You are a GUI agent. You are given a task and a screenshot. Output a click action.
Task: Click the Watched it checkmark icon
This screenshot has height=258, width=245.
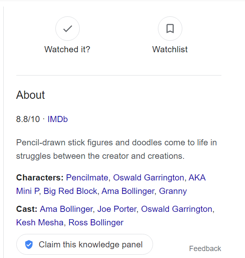[68, 29]
